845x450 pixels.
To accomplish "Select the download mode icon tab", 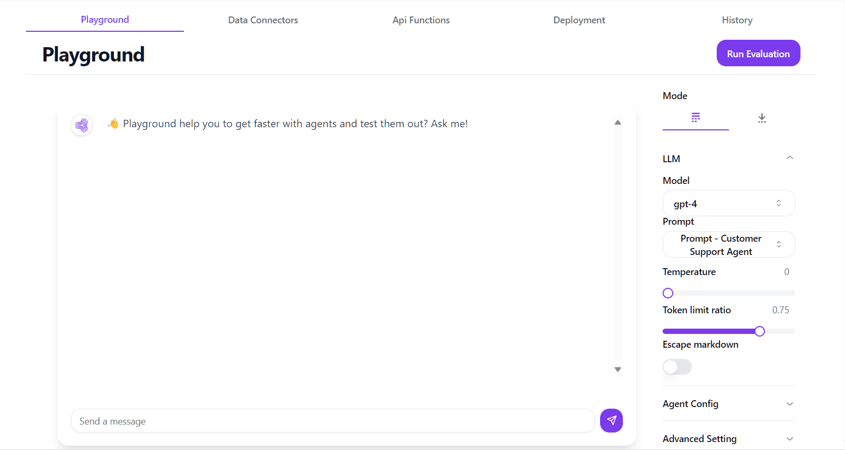I will click(x=762, y=118).
